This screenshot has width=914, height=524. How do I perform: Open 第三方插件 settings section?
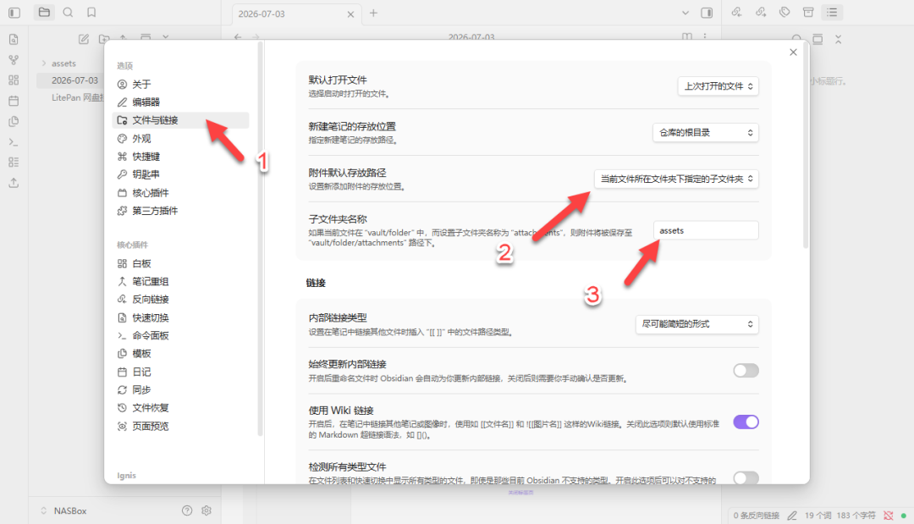[181, 211]
